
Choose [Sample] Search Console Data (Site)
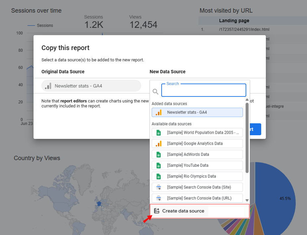click(x=197, y=187)
